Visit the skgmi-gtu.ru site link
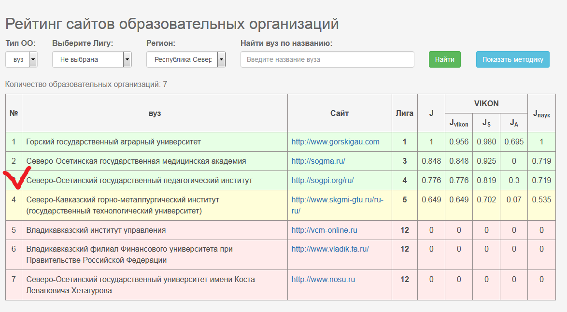Viewport: 567px width, 312px height. tap(336, 198)
